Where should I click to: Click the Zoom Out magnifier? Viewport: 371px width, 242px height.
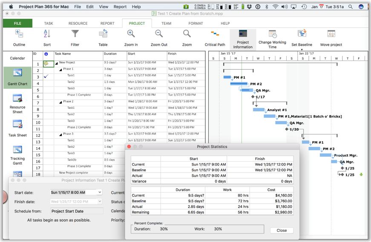tap(159, 34)
